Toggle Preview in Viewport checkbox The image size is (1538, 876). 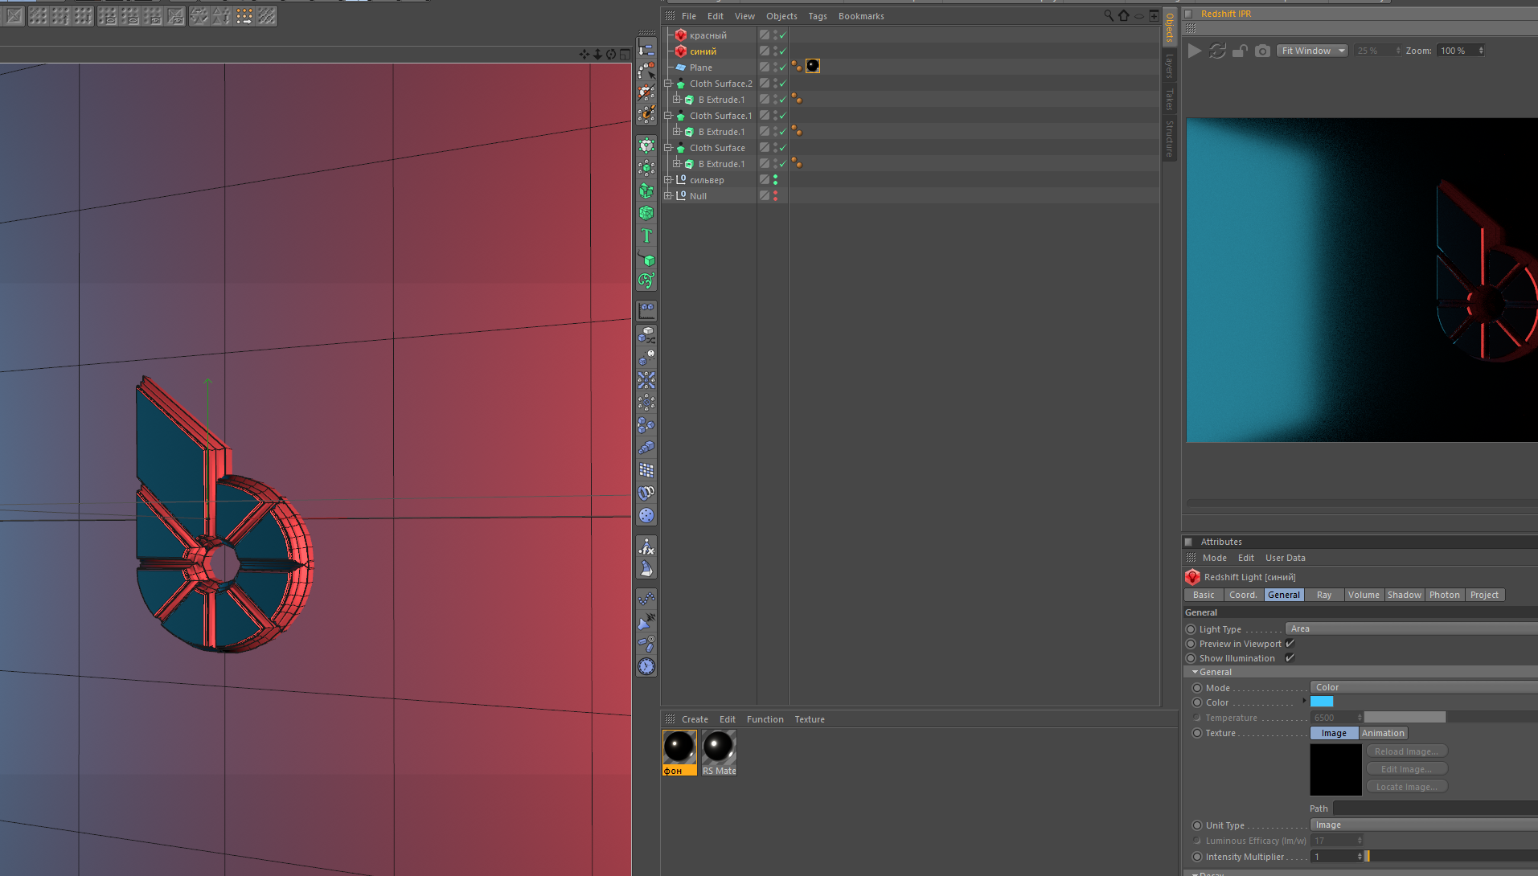tap(1290, 643)
